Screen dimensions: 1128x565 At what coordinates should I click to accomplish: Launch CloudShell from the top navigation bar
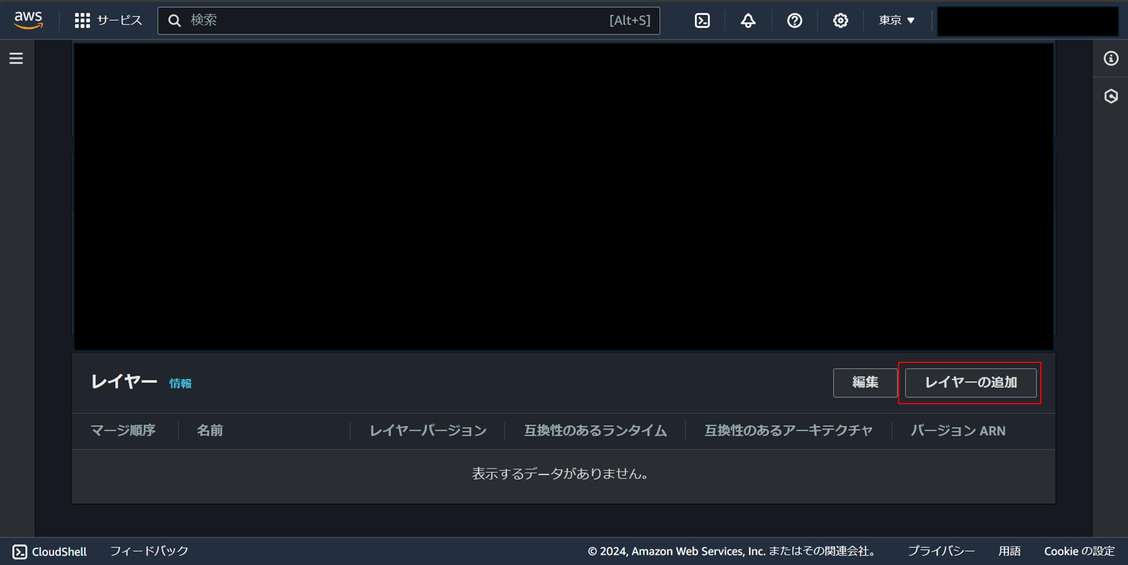tap(702, 20)
